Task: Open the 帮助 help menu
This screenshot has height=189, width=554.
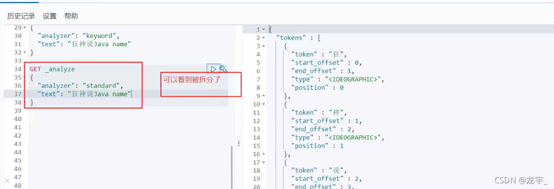Action: 71,16
